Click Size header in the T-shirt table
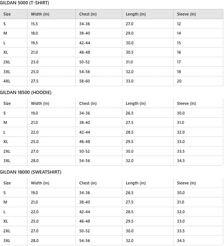This screenshot has height=246, width=224. (x=7, y=14)
